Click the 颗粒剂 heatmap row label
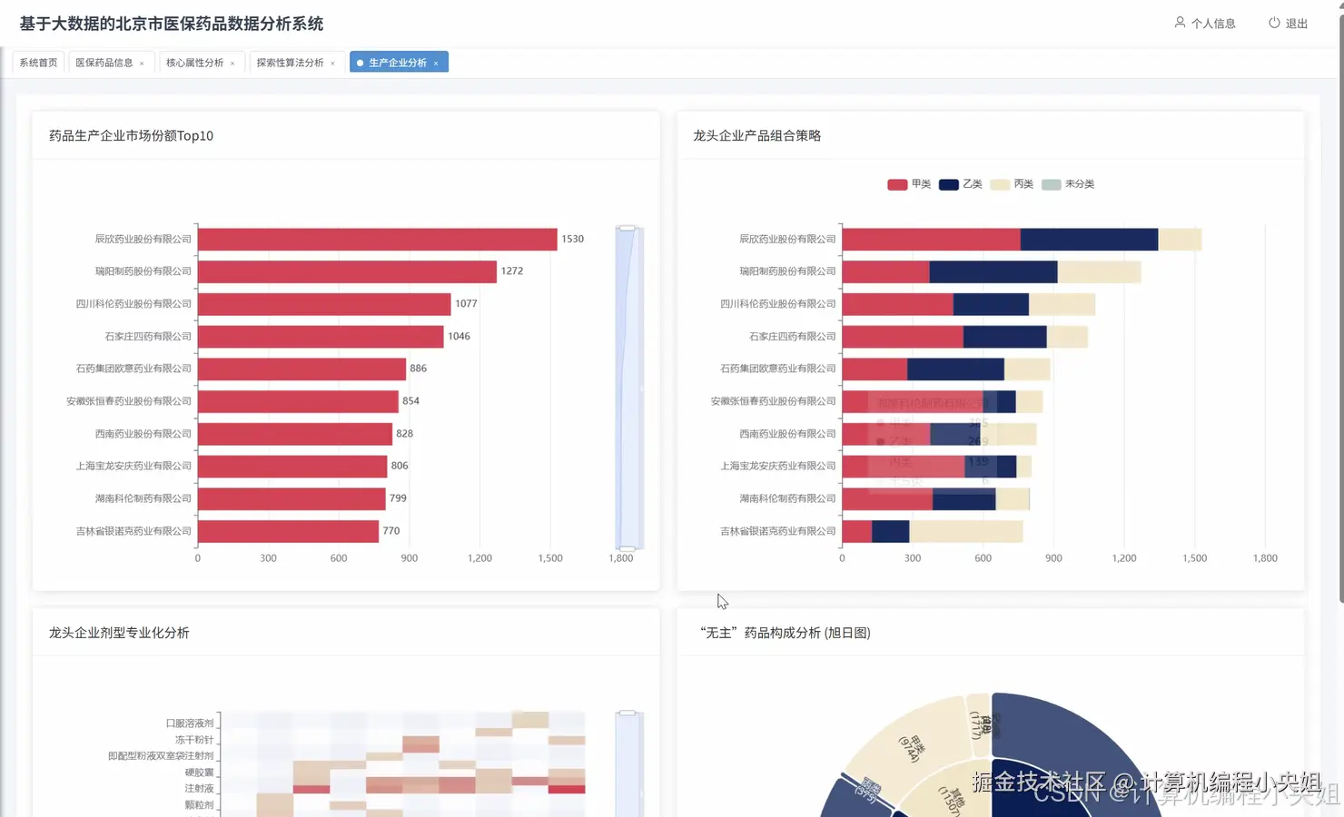 199,805
